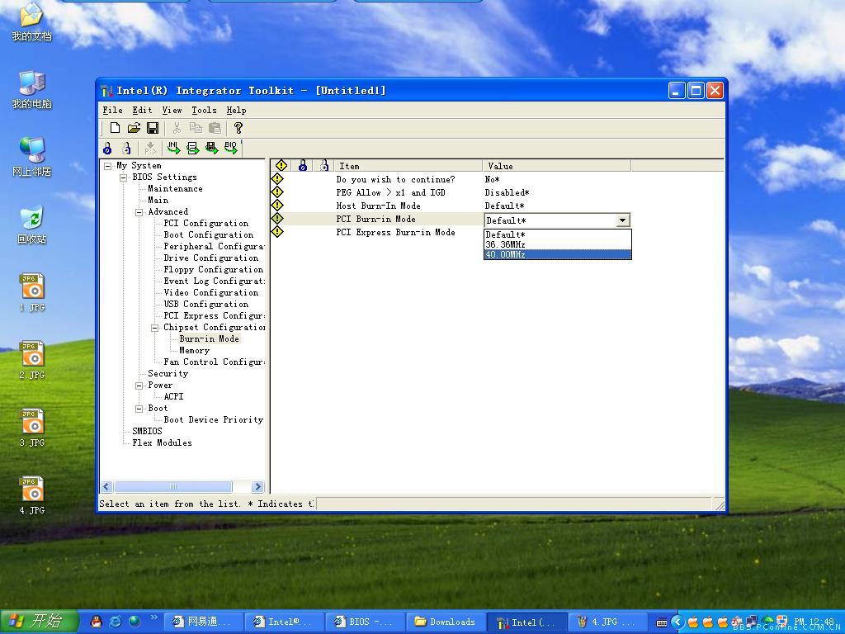Click warning icon beside Do you wish to continue

click(277, 179)
